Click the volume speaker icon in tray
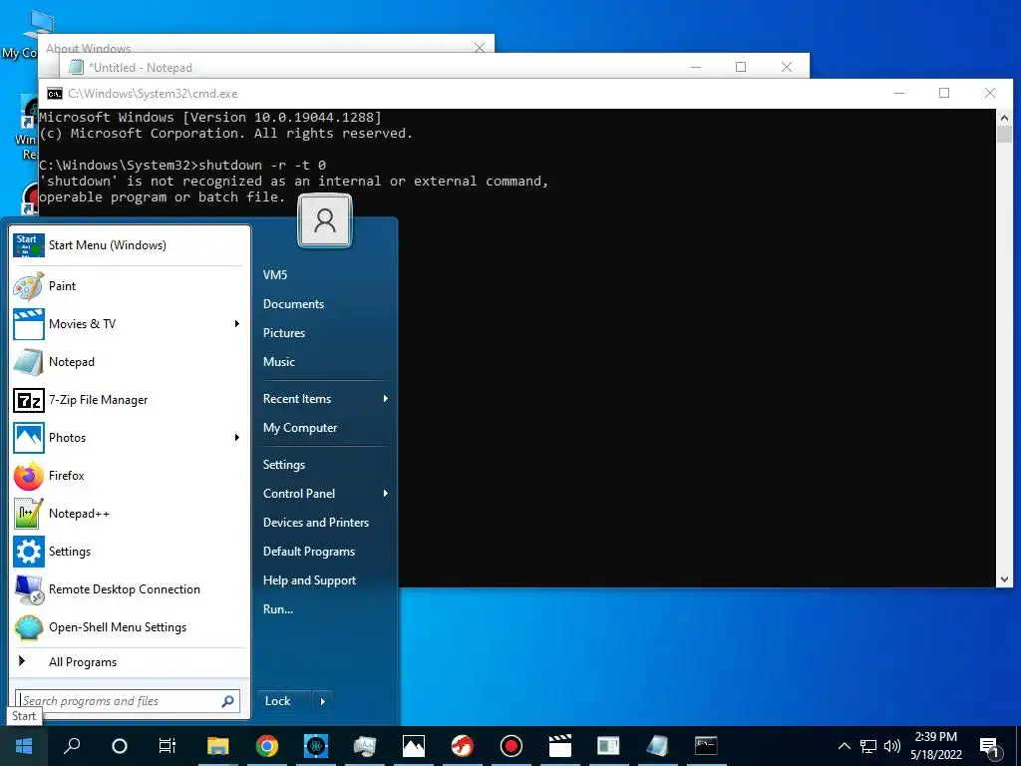The height and width of the screenshot is (766, 1021). (x=892, y=746)
